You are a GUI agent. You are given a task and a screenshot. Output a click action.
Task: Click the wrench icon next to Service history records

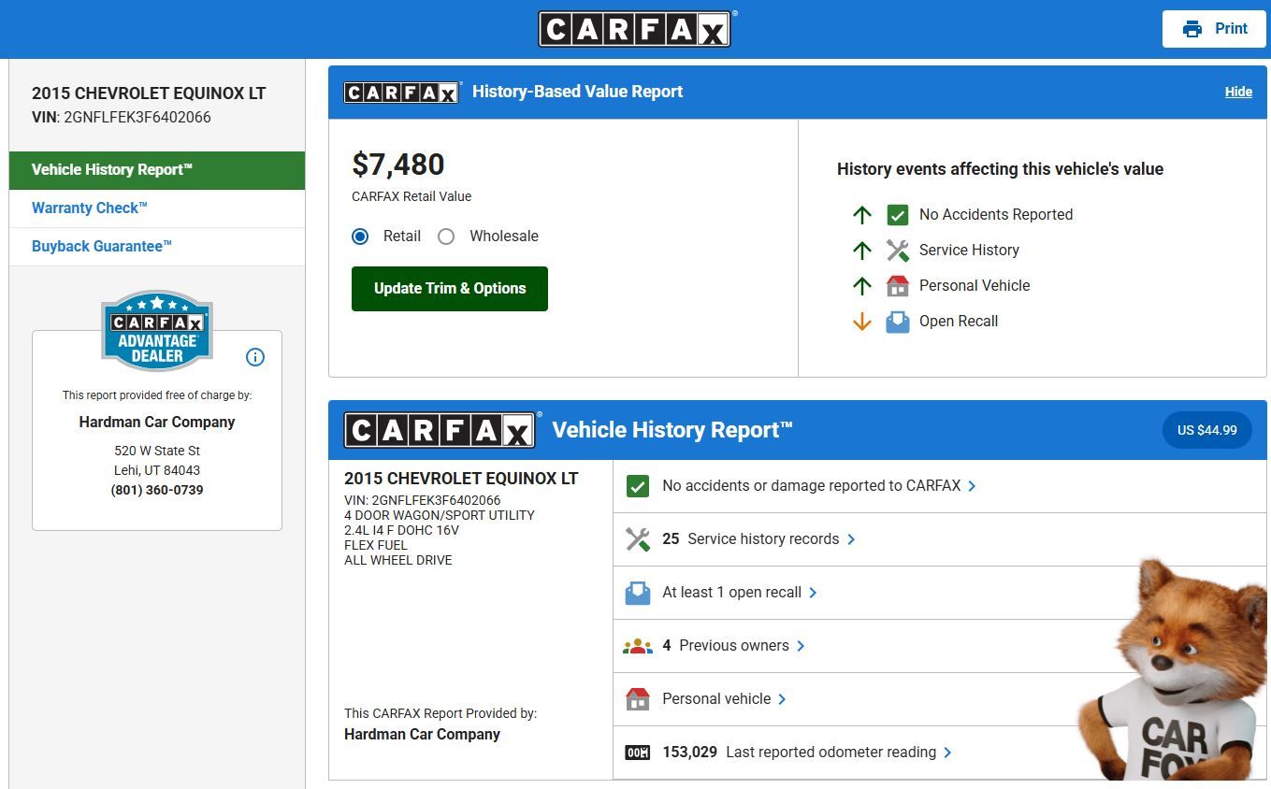tap(638, 539)
